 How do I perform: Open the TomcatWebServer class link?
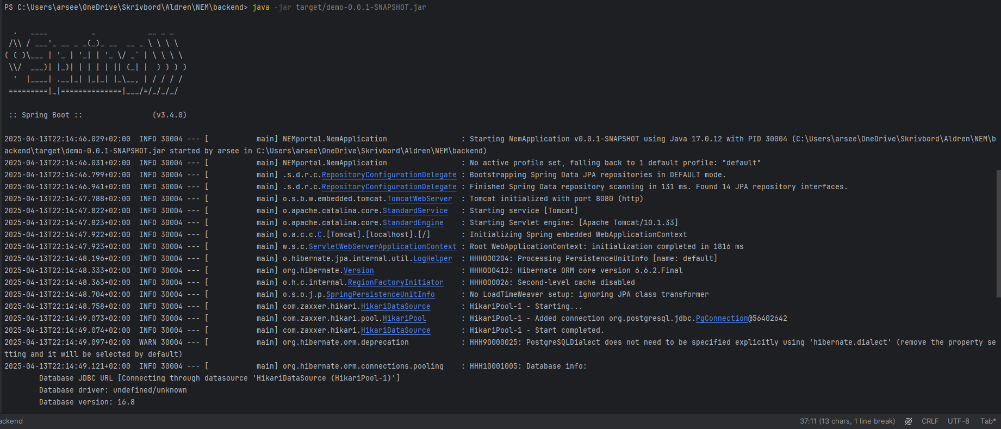[x=419, y=199]
